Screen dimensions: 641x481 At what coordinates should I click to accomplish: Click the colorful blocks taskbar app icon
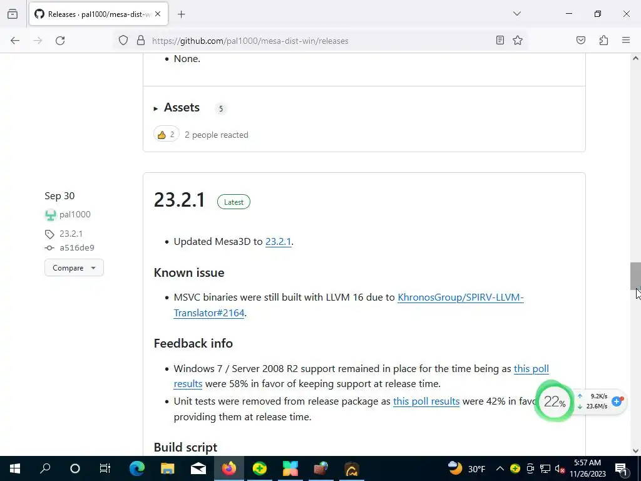pyautogui.click(x=290, y=468)
